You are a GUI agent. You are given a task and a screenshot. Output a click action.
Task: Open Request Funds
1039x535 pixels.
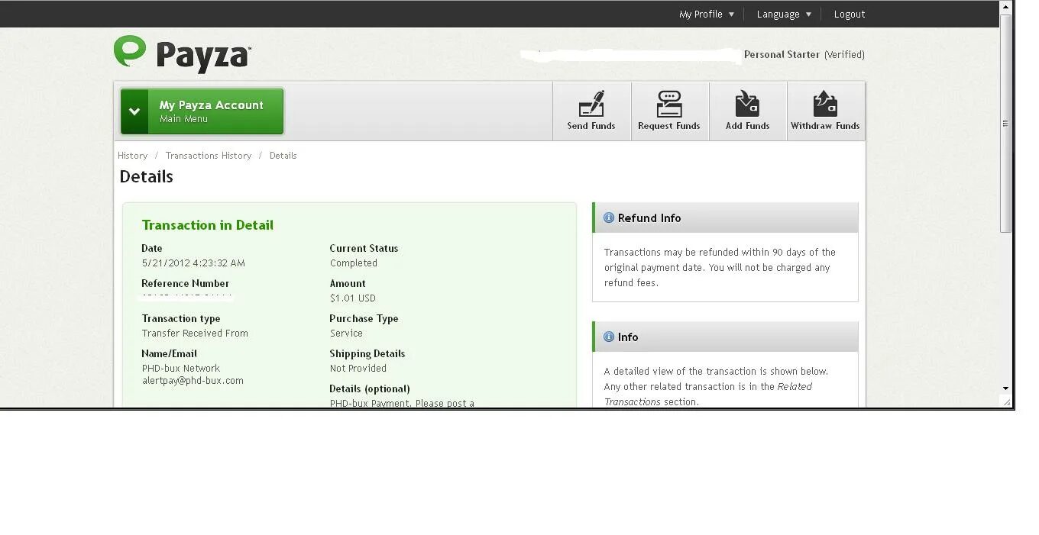pos(669,111)
